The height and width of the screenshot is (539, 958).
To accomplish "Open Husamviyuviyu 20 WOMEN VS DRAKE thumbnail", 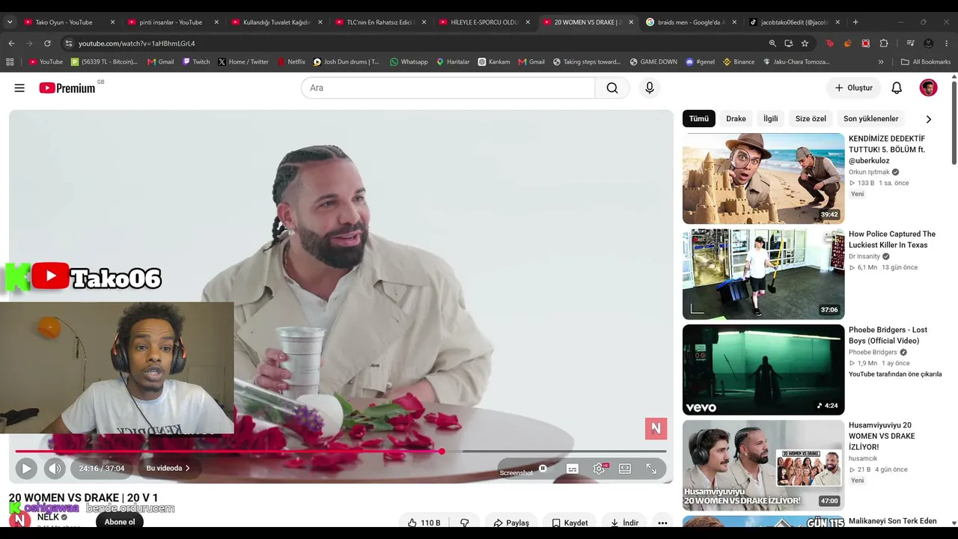I will click(763, 466).
